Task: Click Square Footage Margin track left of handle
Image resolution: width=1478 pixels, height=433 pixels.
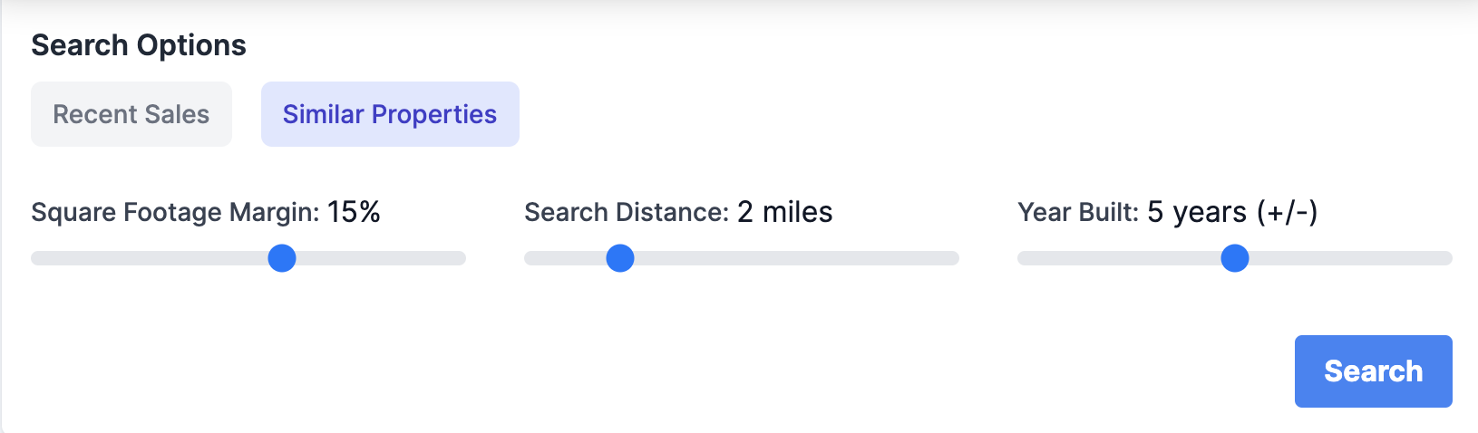Action: (x=150, y=258)
